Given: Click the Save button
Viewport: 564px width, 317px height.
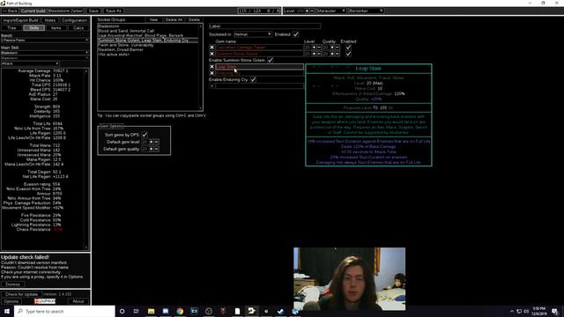Looking at the screenshot, I should coord(93,11).
